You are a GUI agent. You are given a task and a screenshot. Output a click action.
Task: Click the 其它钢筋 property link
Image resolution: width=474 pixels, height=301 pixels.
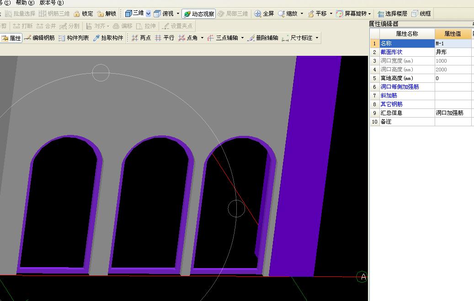(x=391, y=104)
